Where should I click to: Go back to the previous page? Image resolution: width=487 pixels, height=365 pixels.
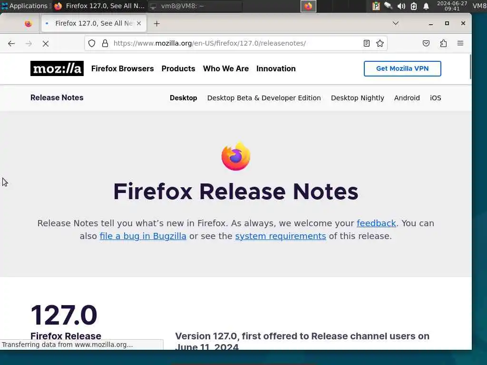point(11,43)
